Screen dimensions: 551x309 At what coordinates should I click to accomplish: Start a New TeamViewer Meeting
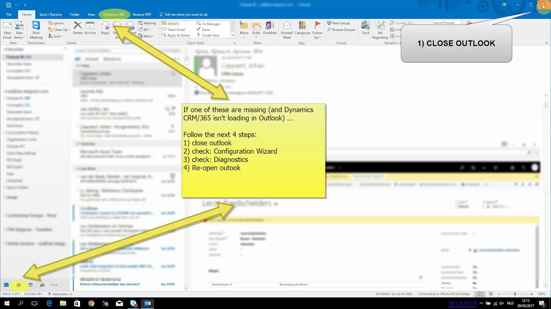tap(36, 30)
